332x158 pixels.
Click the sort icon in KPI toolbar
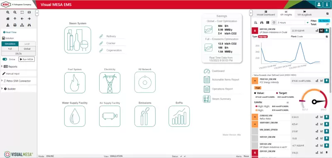tap(256, 22)
